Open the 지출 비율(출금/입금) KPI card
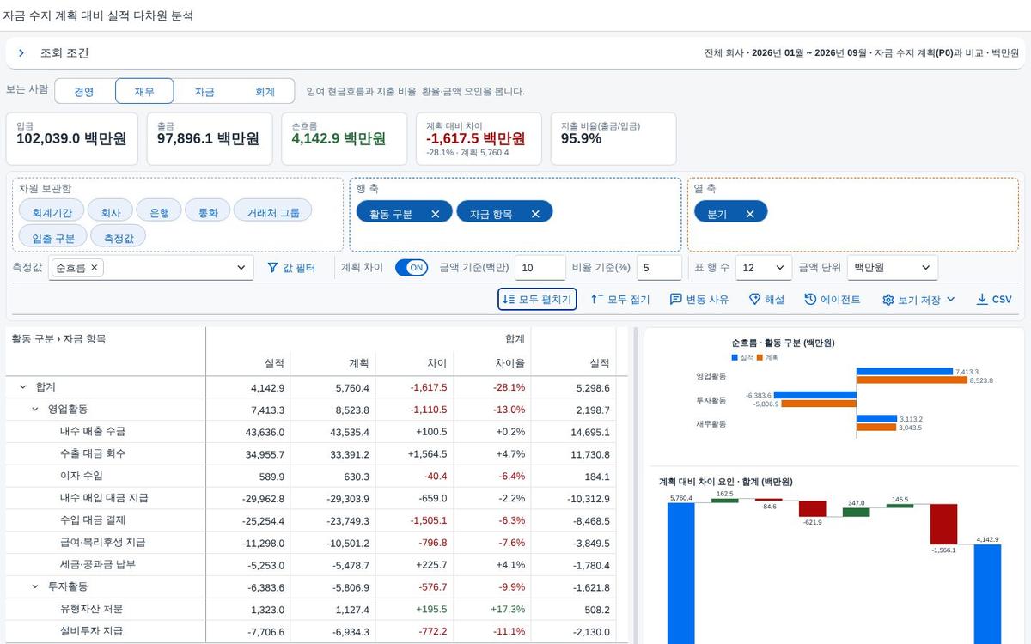This screenshot has width=1031, height=644. pyautogui.click(x=613, y=138)
